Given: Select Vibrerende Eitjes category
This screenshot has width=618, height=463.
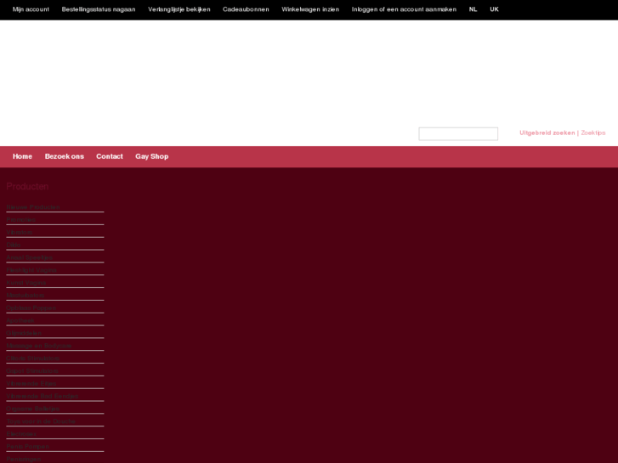Looking at the screenshot, I should [31, 383].
